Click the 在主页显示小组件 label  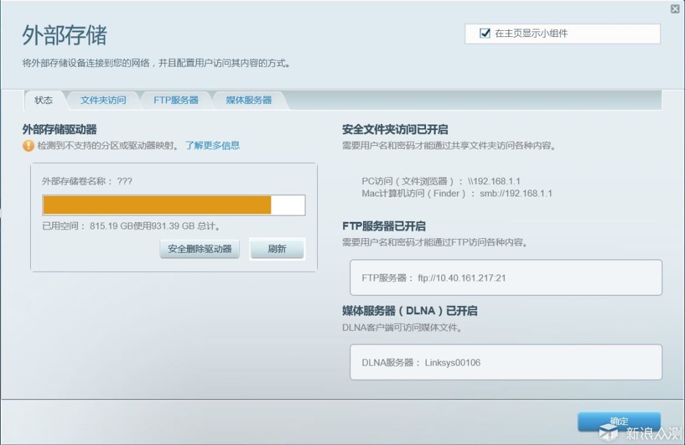(532, 33)
